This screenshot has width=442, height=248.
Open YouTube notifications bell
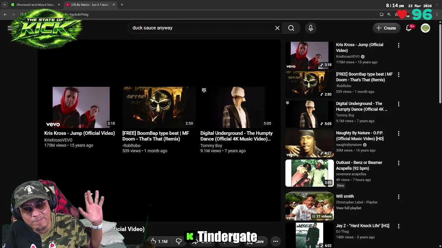409,28
